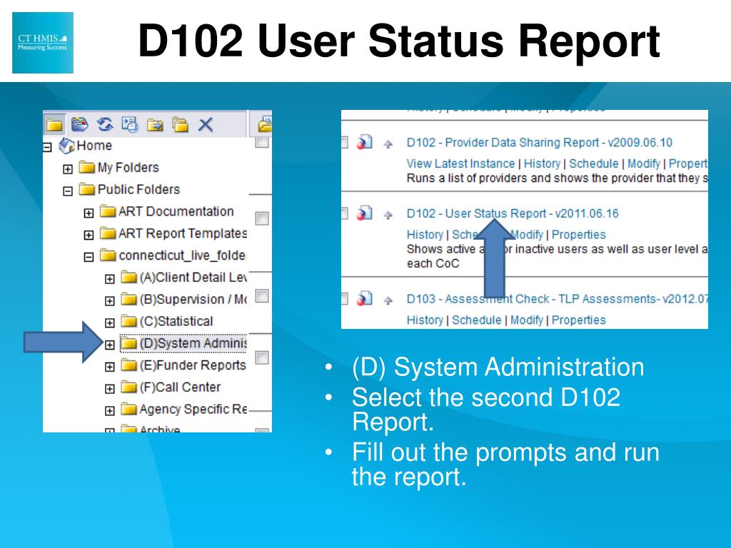The width and height of the screenshot is (731, 548).
Task: Select the My Folders tree item
Action: pyautogui.click(x=128, y=167)
